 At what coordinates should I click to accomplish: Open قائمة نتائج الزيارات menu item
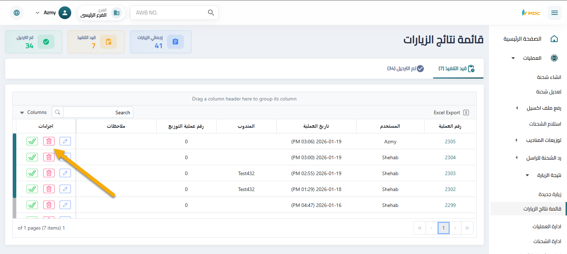click(528, 209)
